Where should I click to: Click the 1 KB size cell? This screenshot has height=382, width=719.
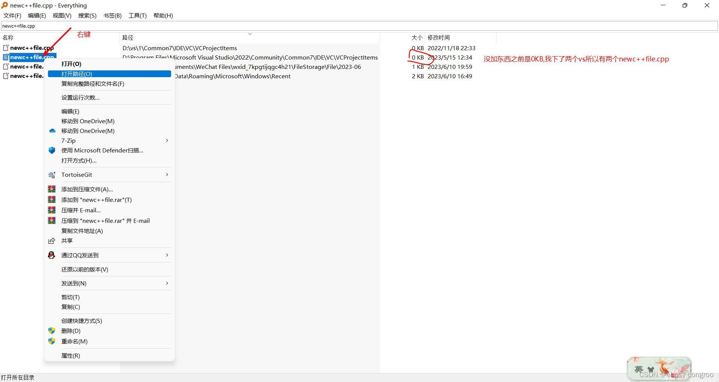418,67
